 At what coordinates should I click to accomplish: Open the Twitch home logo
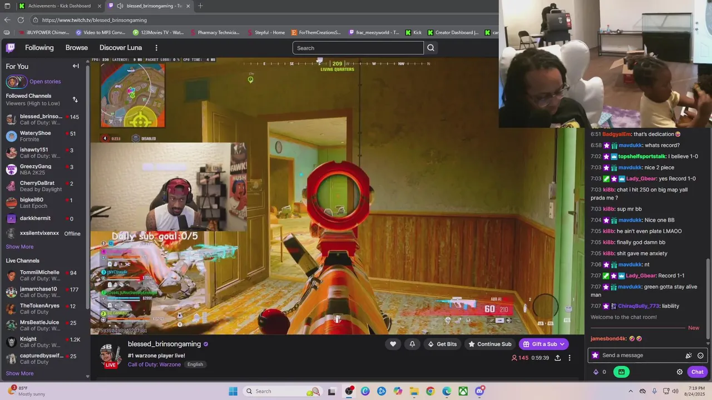pos(11,48)
